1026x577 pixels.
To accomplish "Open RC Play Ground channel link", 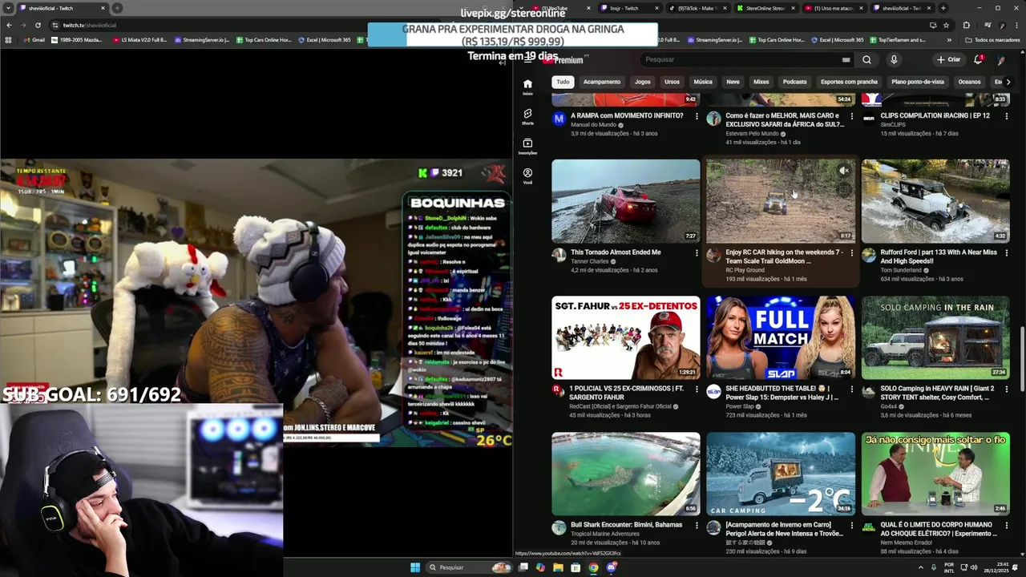I will pos(745,270).
